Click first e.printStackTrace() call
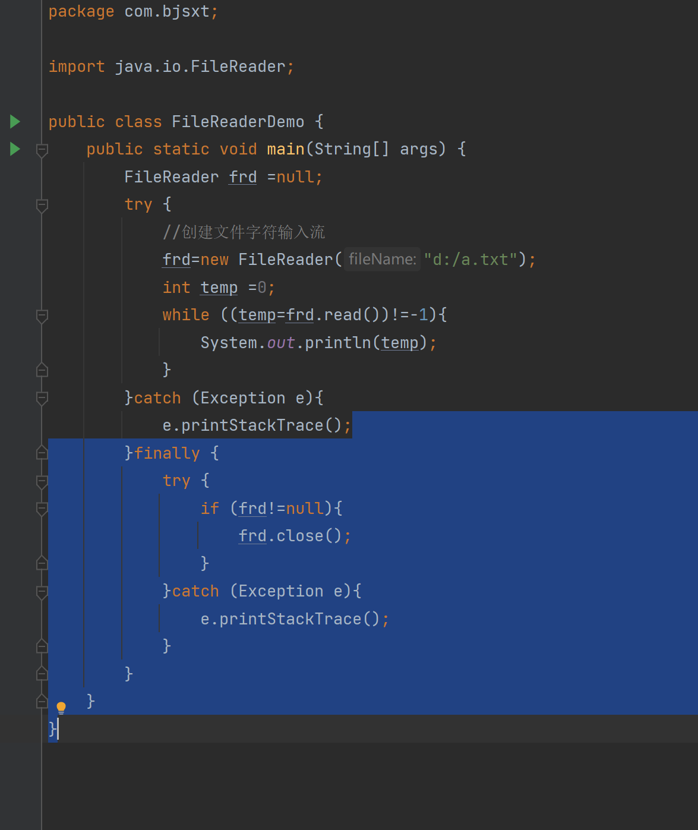This screenshot has height=830, width=698. (257, 425)
